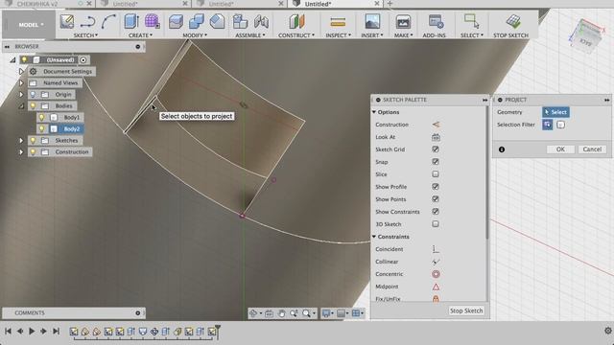Toggle the Snap checkbox
Viewport: 614px width, 345px height.
click(x=436, y=162)
